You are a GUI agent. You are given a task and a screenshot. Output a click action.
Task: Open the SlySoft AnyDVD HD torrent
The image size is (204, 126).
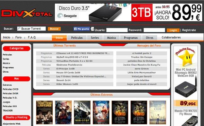(x=72, y=57)
